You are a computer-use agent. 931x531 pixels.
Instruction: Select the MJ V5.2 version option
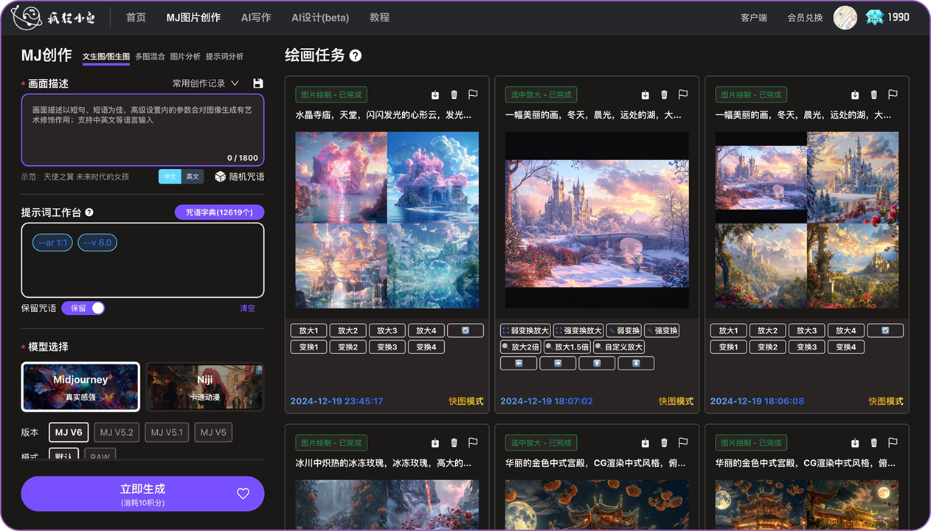[117, 432]
